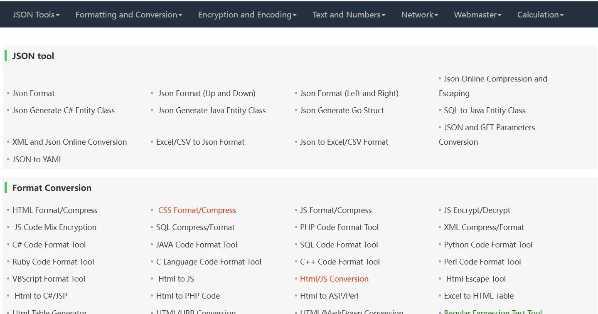Go to Json Generate Go Struct

(x=342, y=110)
